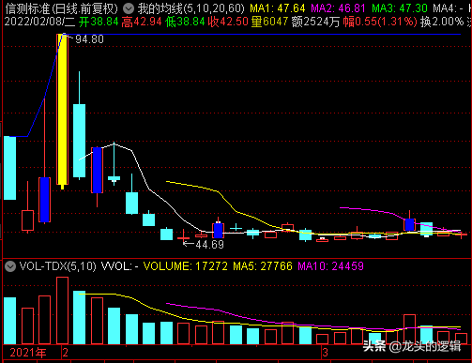This screenshot has height=363, width=472.
Task: Select the volume 量6047 value
Action: [x=269, y=22]
